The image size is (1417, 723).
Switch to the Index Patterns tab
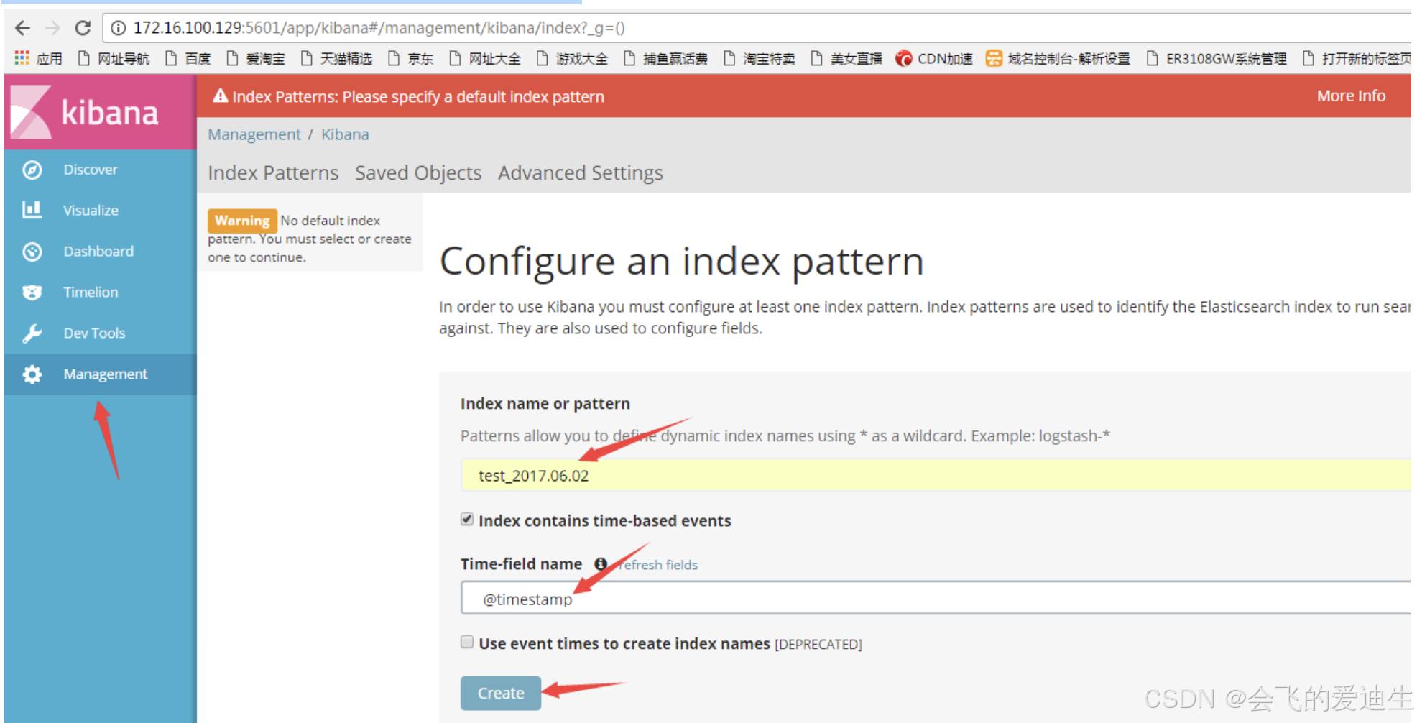(273, 173)
